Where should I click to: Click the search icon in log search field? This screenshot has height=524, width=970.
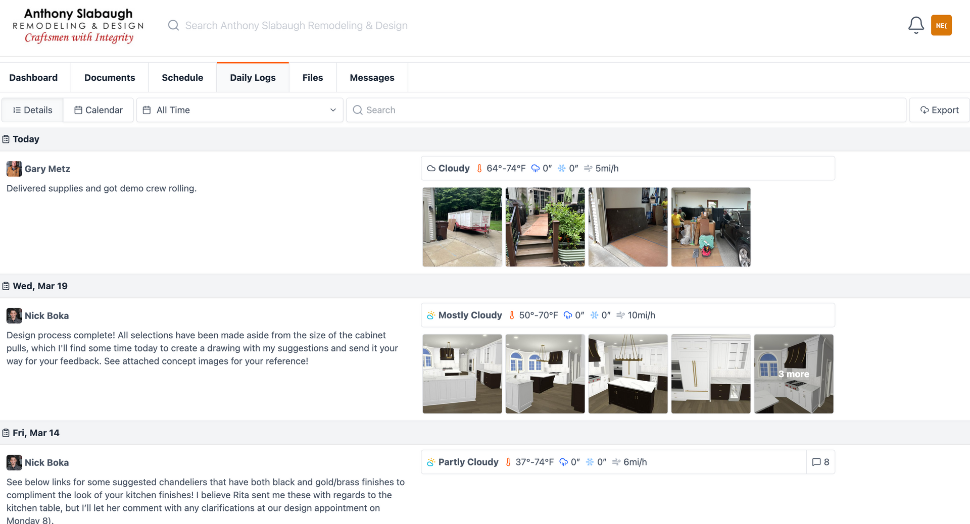click(358, 110)
